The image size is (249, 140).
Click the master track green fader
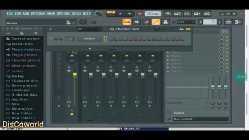[x=75, y=75]
